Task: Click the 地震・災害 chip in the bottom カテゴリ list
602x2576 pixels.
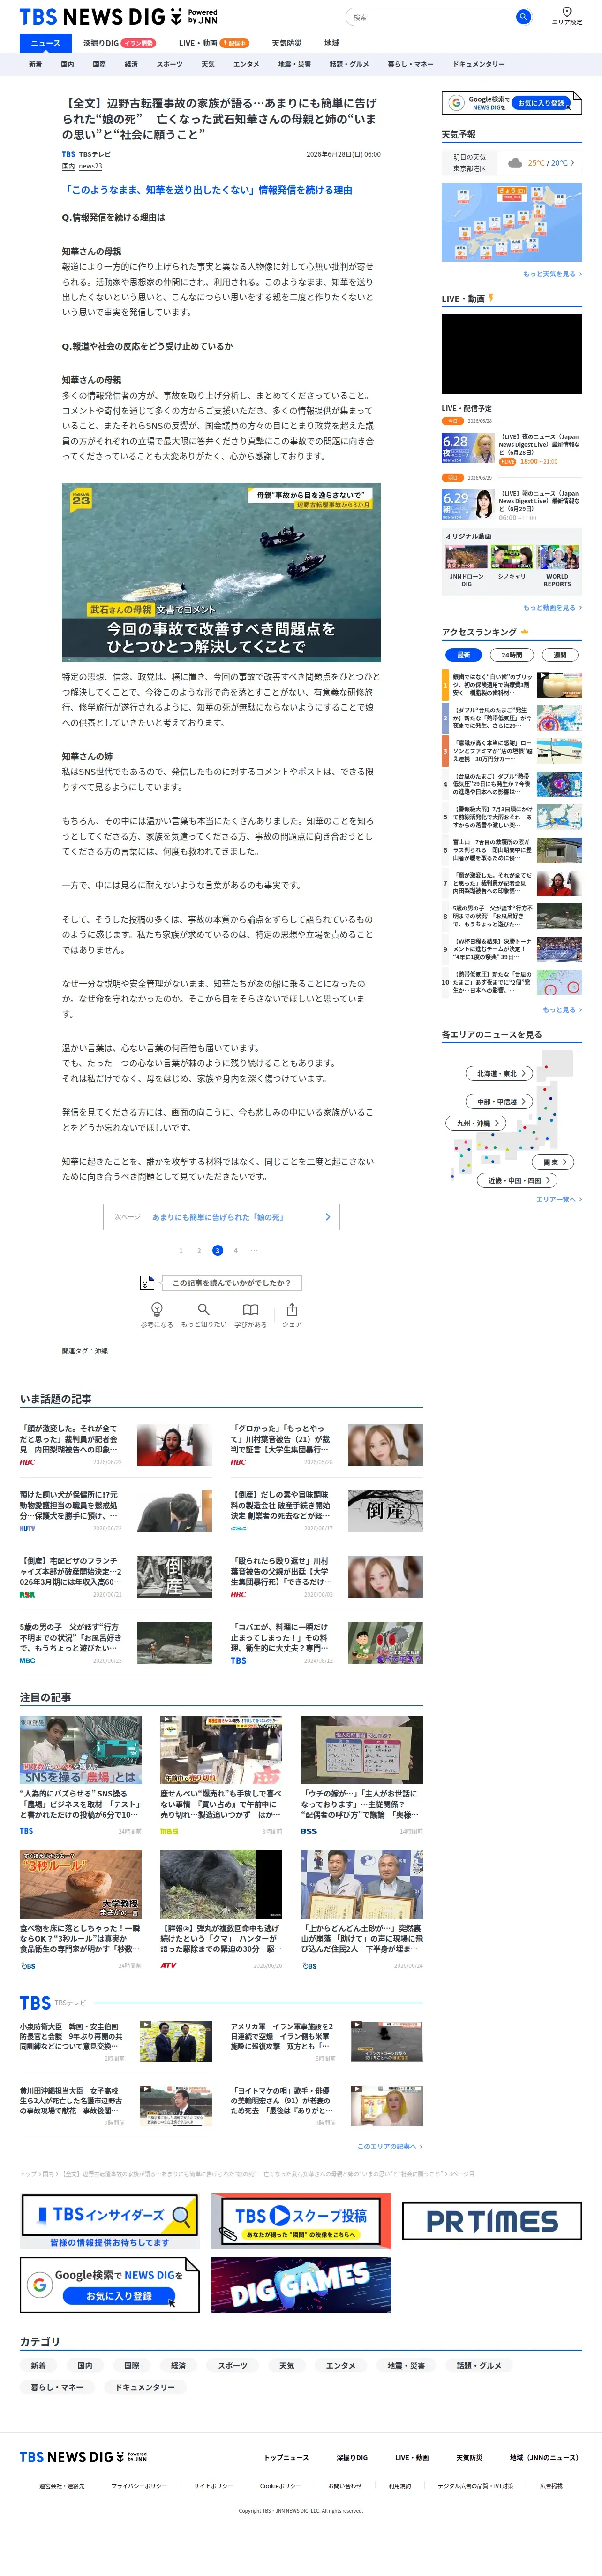Action: [x=406, y=2366]
